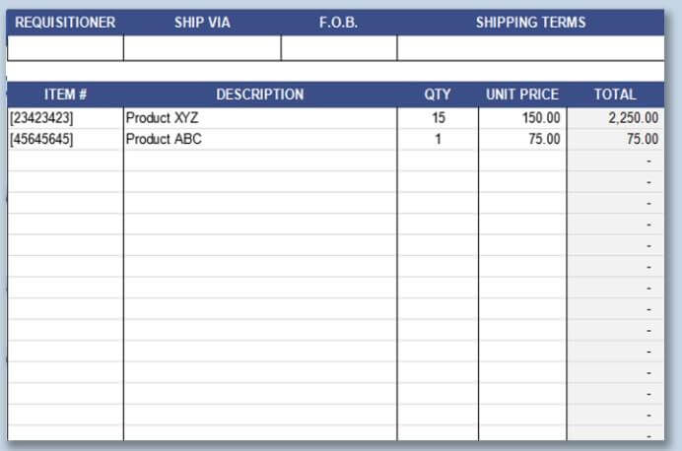Viewport: 682px width, 451px height.
Task: Click the REQUISITIONER header cell
Action: tap(65, 22)
